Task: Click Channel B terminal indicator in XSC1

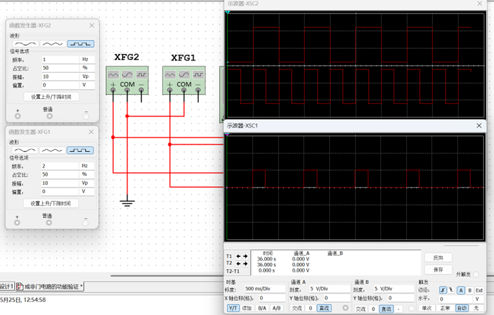Action: (x=411, y=309)
